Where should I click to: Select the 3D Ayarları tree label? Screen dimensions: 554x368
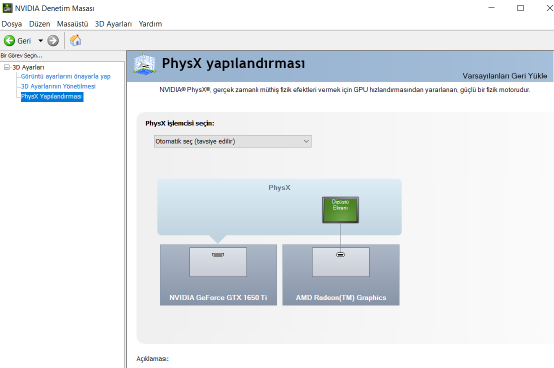tap(28, 67)
